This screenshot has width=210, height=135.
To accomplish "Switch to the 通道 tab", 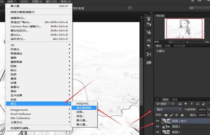I will pyautogui.click(x=175, y=100).
